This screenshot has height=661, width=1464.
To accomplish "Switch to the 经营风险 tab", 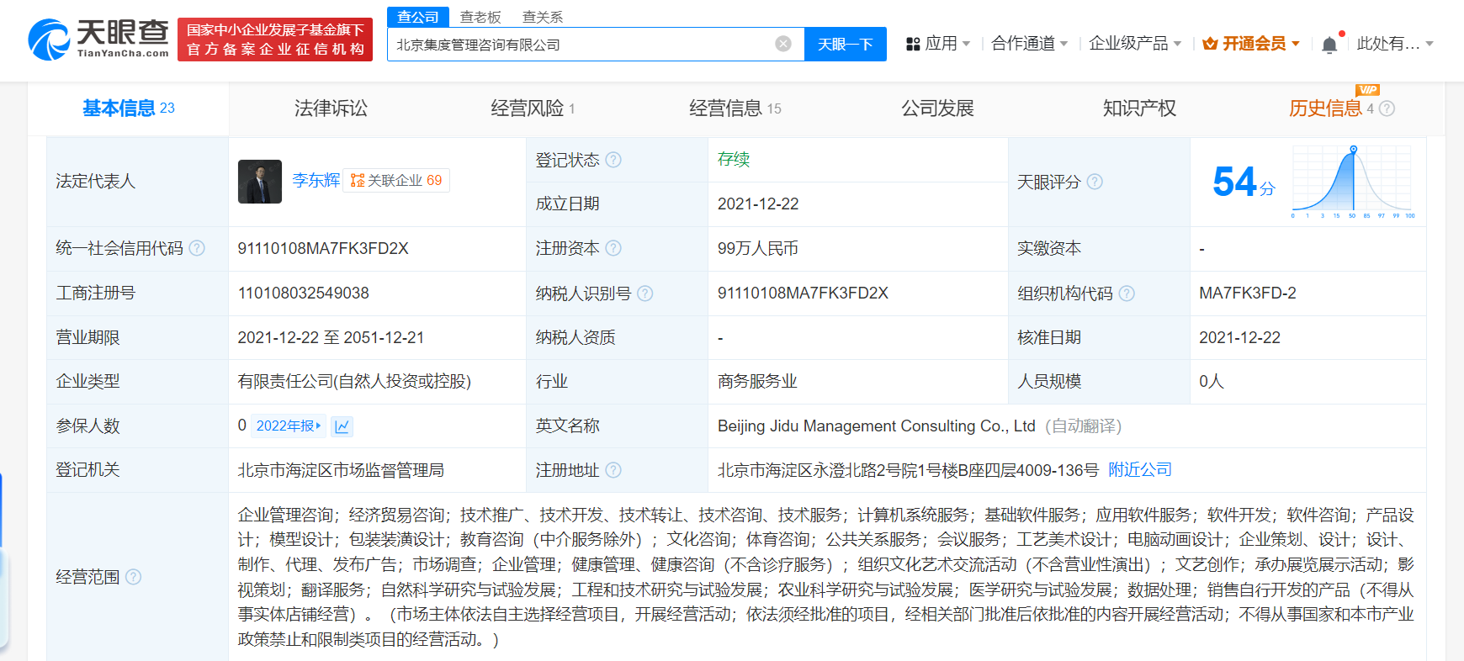I will click(533, 108).
